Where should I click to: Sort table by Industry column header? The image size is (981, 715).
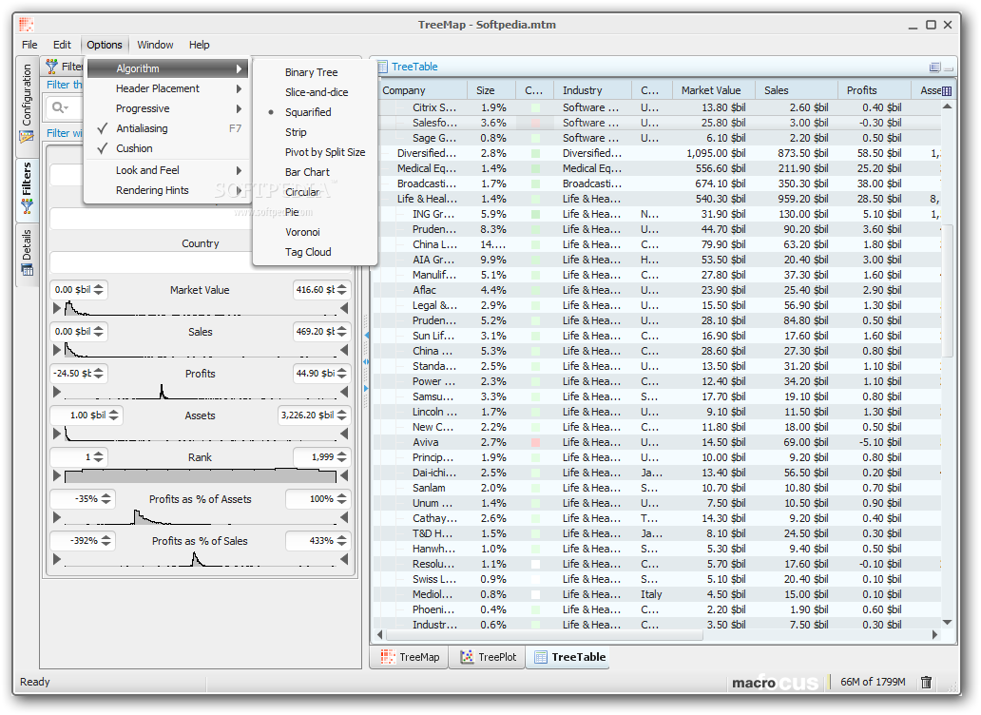pyautogui.click(x=592, y=90)
